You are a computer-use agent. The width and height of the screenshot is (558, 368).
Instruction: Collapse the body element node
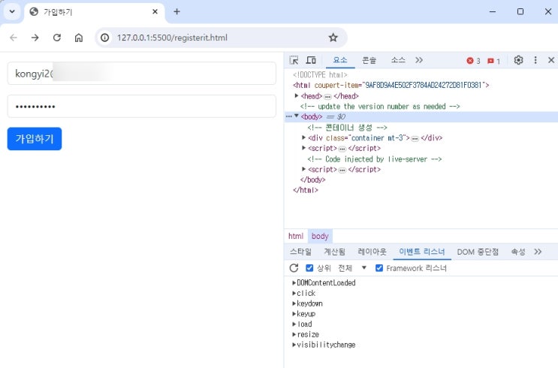point(297,116)
